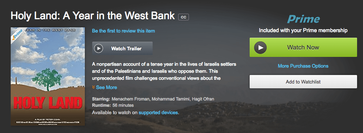The width and height of the screenshot is (363, 133).
Task: Start the film with Watch Now label
Action: pyautogui.click(x=303, y=48)
